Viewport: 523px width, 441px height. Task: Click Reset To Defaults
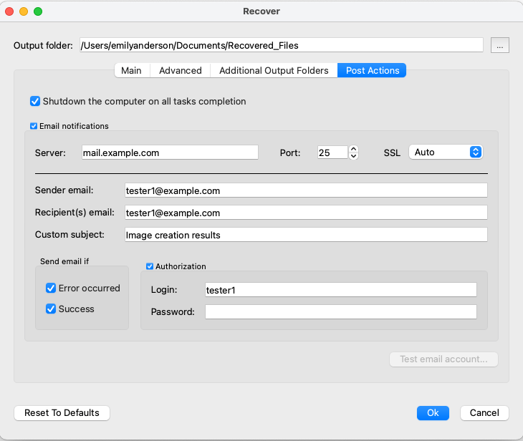point(62,413)
